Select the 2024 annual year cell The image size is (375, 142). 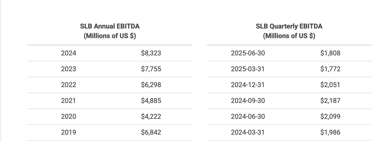click(69, 53)
